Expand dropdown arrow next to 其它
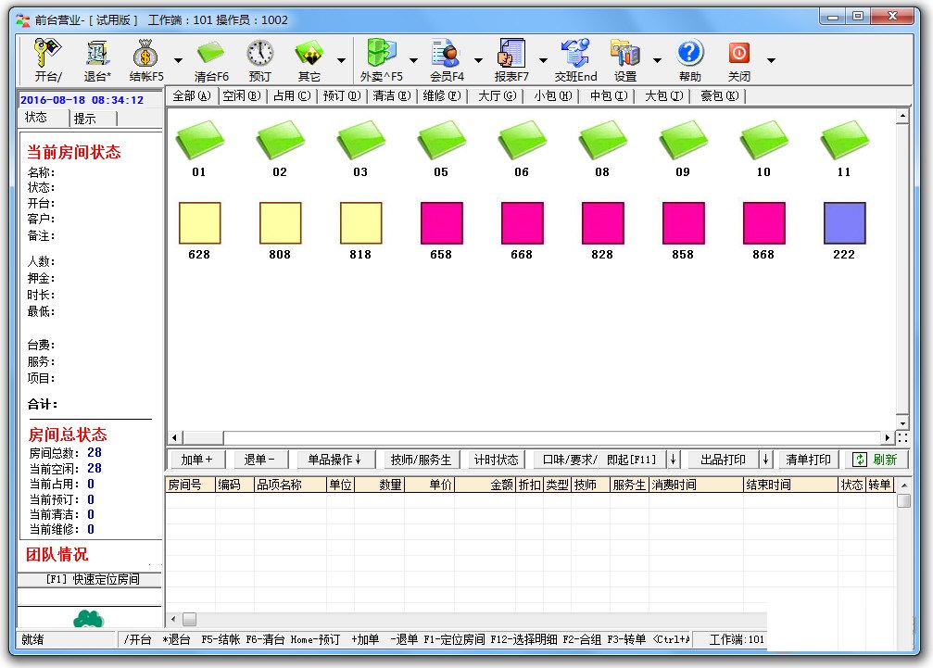 pyautogui.click(x=341, y=60)
